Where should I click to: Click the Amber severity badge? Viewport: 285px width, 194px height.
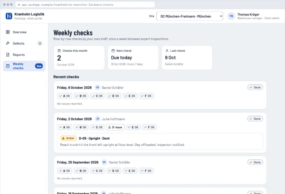[68, 138]
